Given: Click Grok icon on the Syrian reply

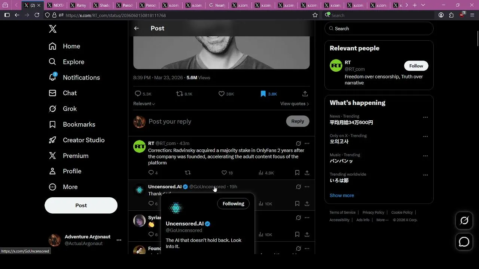Looking at the screenshot, I should point(298,218).
